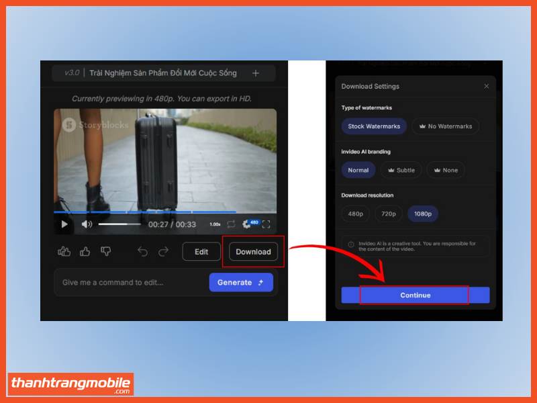Undo the last edit
The width and height of the screenshot is (537, 403).
[x=142, y=251]
